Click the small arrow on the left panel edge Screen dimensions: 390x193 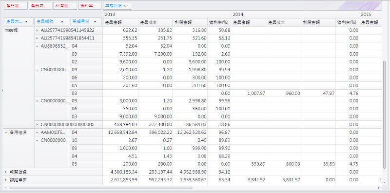point(2,91)
